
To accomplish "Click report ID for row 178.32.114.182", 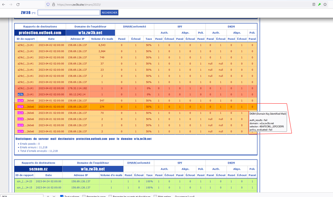I will click(x=25, y=88).
